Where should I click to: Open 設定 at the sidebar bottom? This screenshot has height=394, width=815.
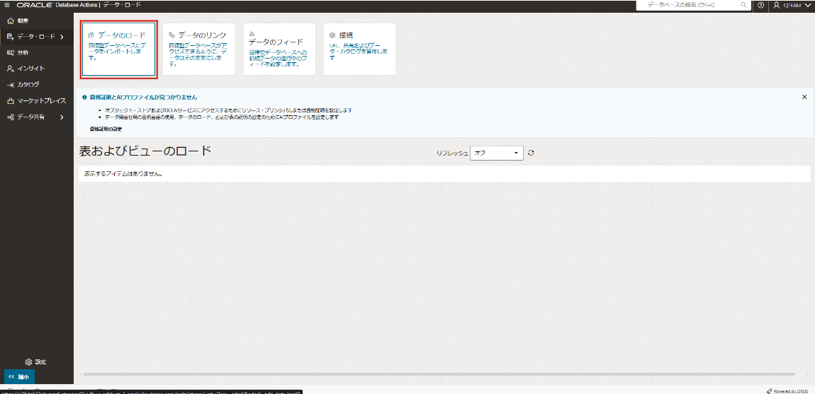tap(36, 361)
